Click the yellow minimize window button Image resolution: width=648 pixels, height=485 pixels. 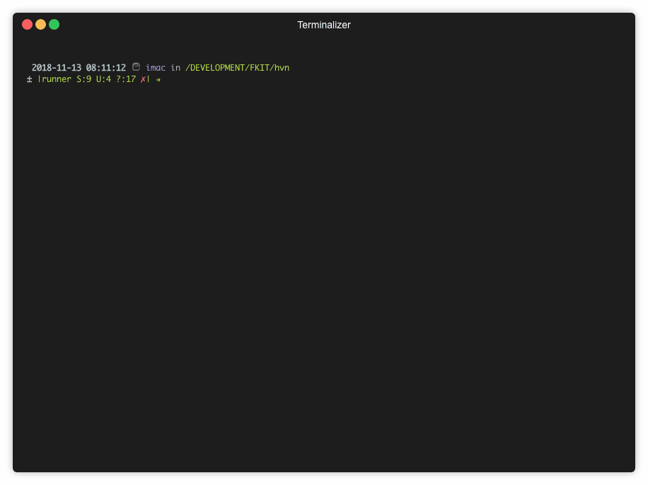(41, 25)
